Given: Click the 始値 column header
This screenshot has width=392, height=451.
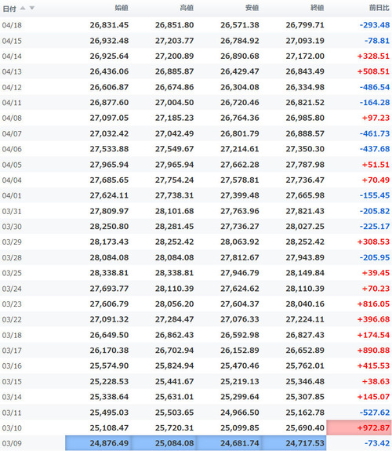Looking at the screenshot, I should click(x=122, y=8).
